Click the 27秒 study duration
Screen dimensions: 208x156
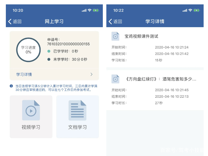[159, 103]
